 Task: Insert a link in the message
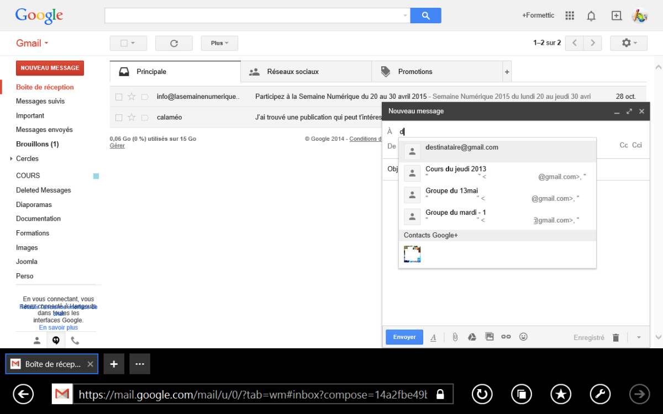506,337
